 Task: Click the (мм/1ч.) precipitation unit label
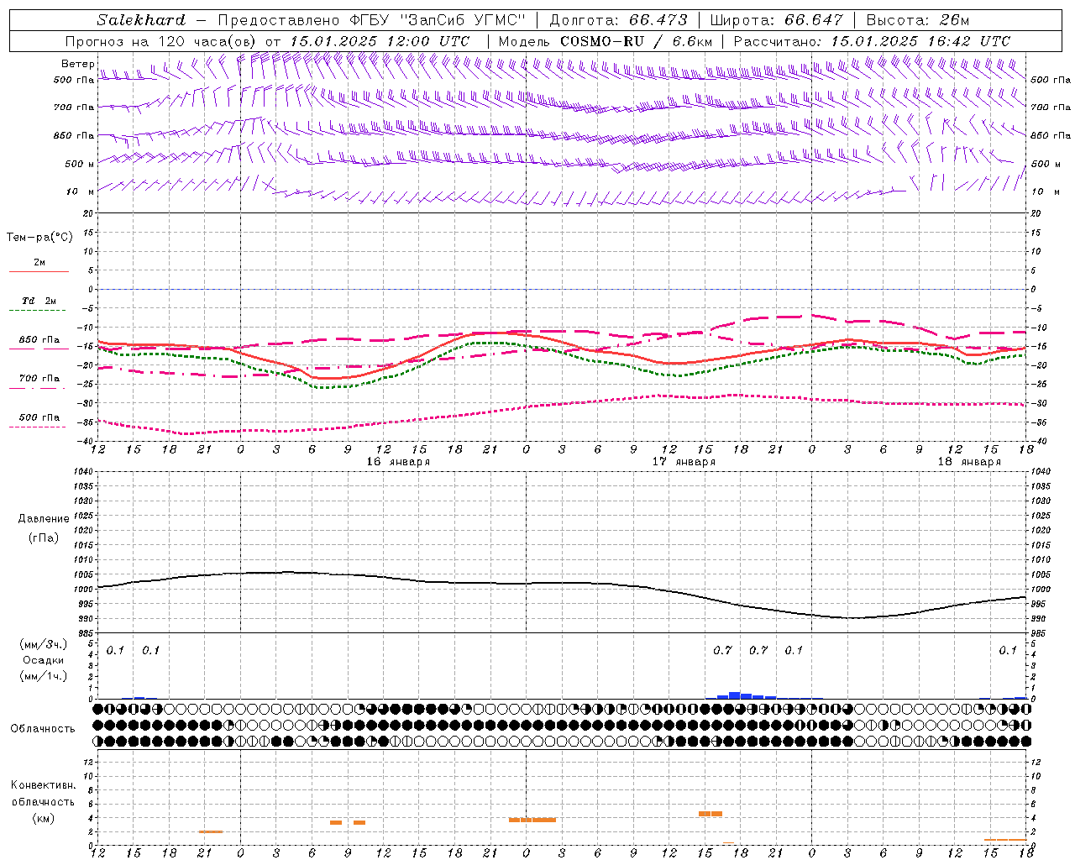44,676
